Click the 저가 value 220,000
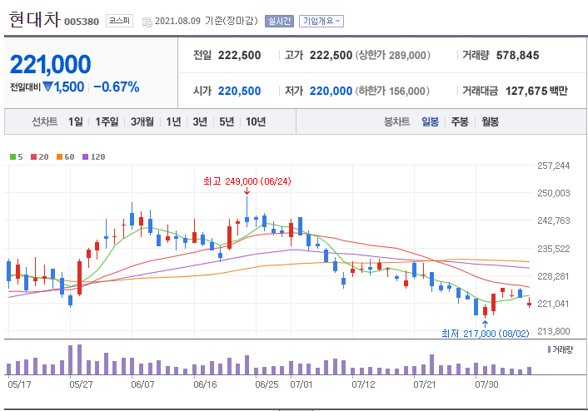This screenshot has height=411, width=588. point(331,91)
